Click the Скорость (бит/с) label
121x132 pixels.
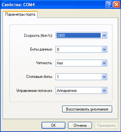38,36
